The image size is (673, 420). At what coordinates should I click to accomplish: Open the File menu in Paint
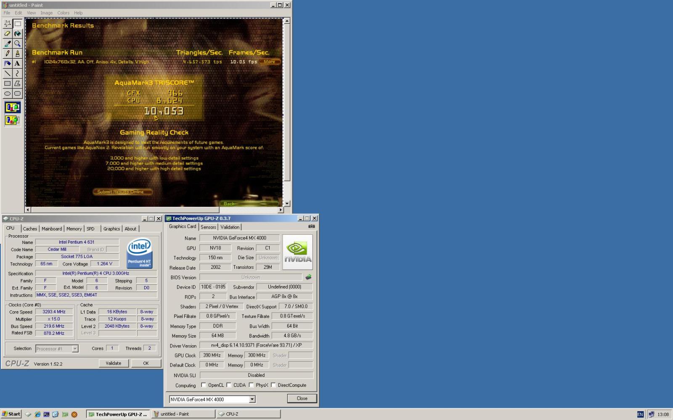7,13
